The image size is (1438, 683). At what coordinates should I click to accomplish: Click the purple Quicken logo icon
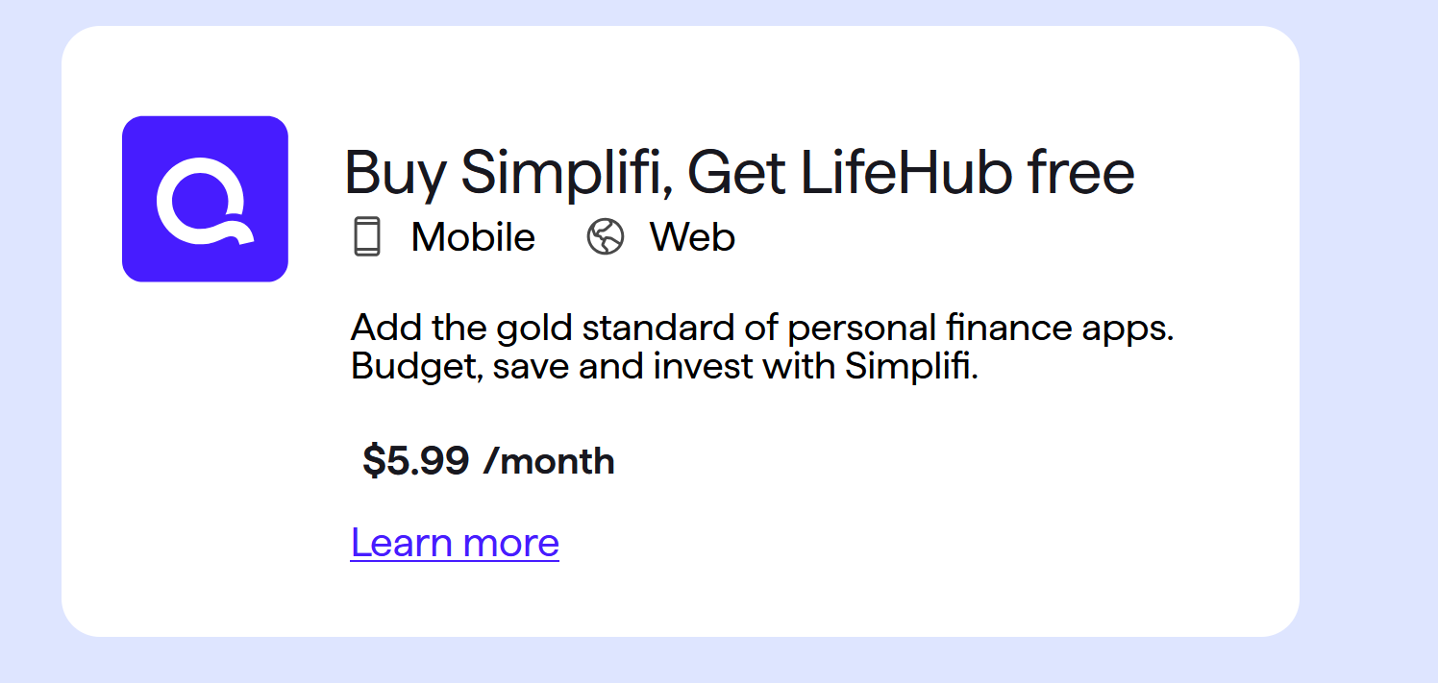[x=205, y=199]
